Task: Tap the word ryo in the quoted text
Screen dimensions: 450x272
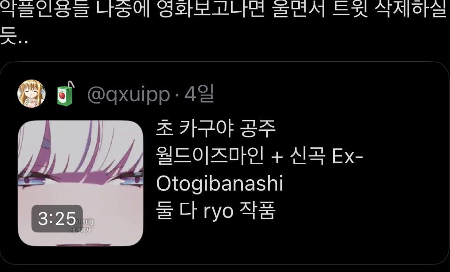Action: (x=218, y=212)
